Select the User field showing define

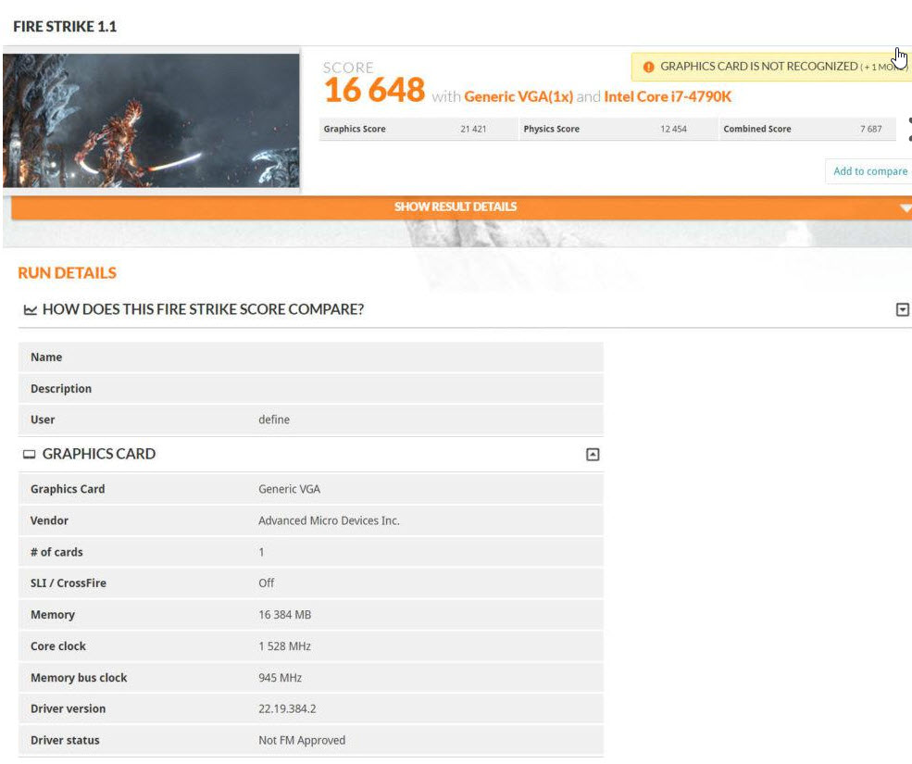tap(274, 420)
